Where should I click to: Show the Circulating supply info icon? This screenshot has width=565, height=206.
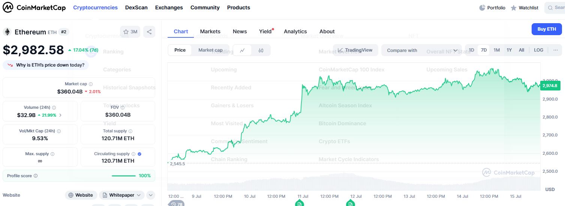click(x=133, y=154)
